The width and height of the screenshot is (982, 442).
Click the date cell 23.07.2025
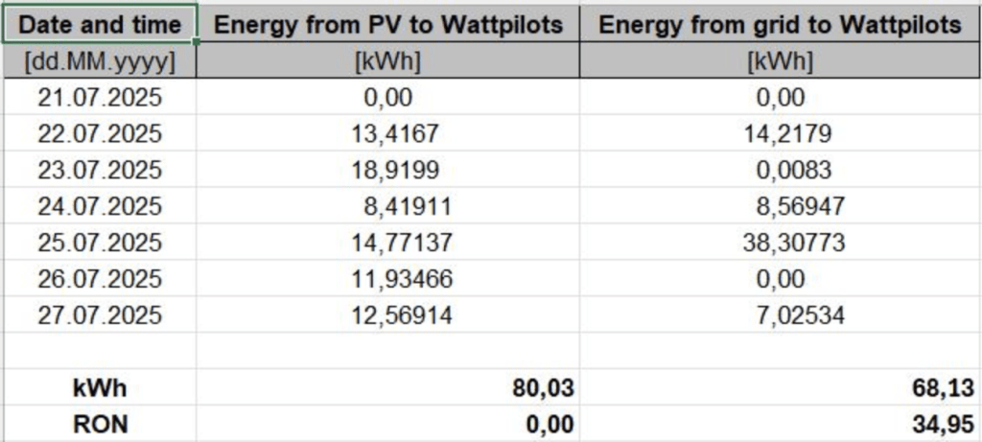(x=100, y=170)
